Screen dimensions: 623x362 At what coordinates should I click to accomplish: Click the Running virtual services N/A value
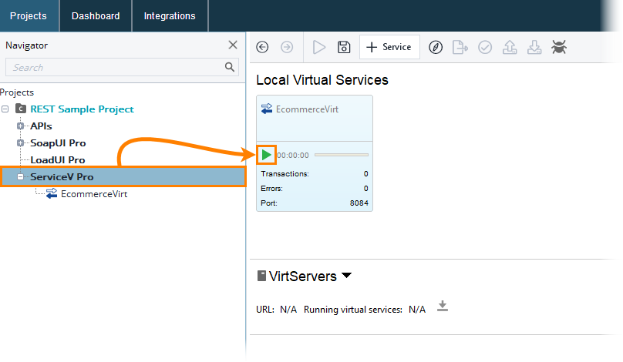417,310
